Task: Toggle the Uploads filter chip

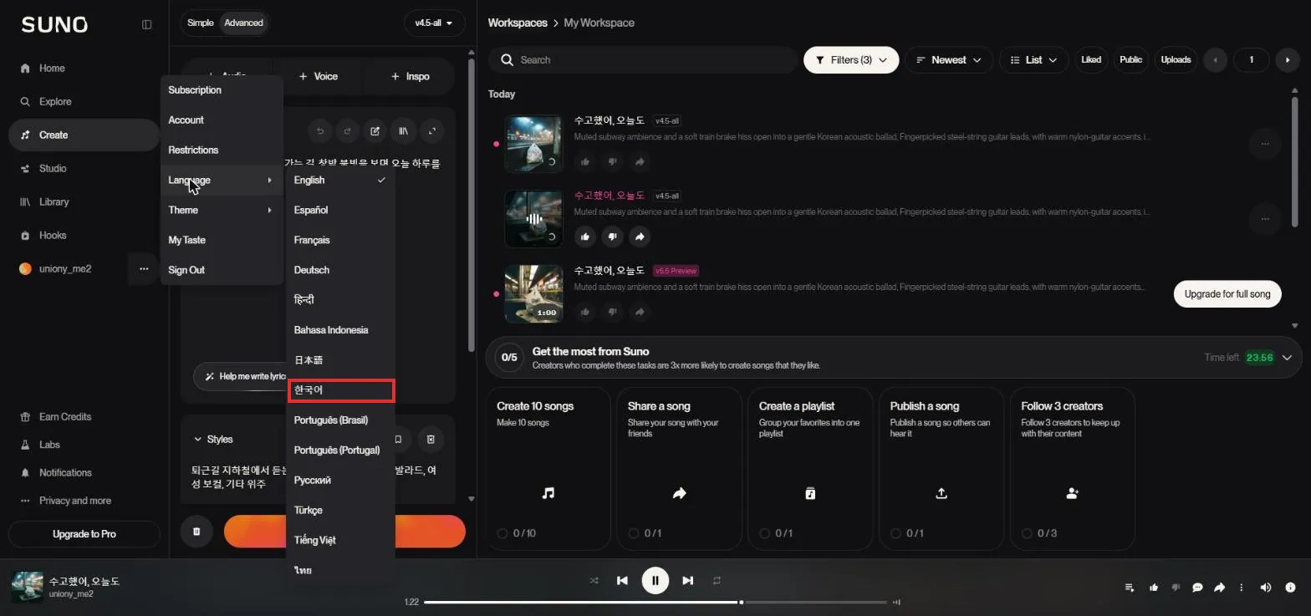Action: tap(1176, 60)
